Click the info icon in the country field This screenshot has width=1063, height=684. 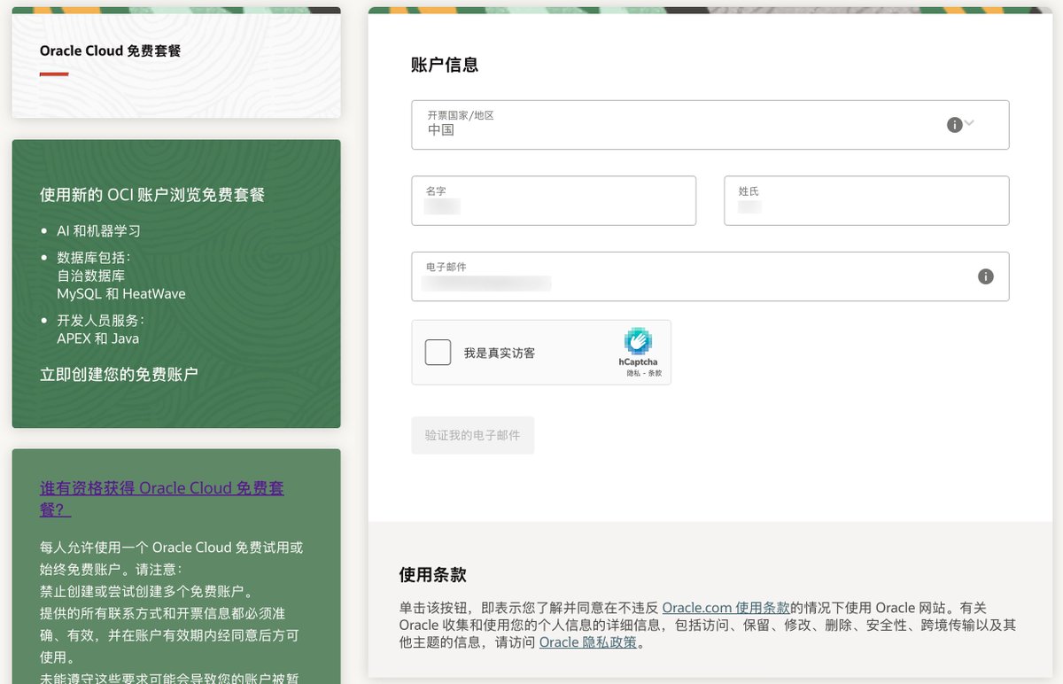pyautogui.click(x=954, y=125)
